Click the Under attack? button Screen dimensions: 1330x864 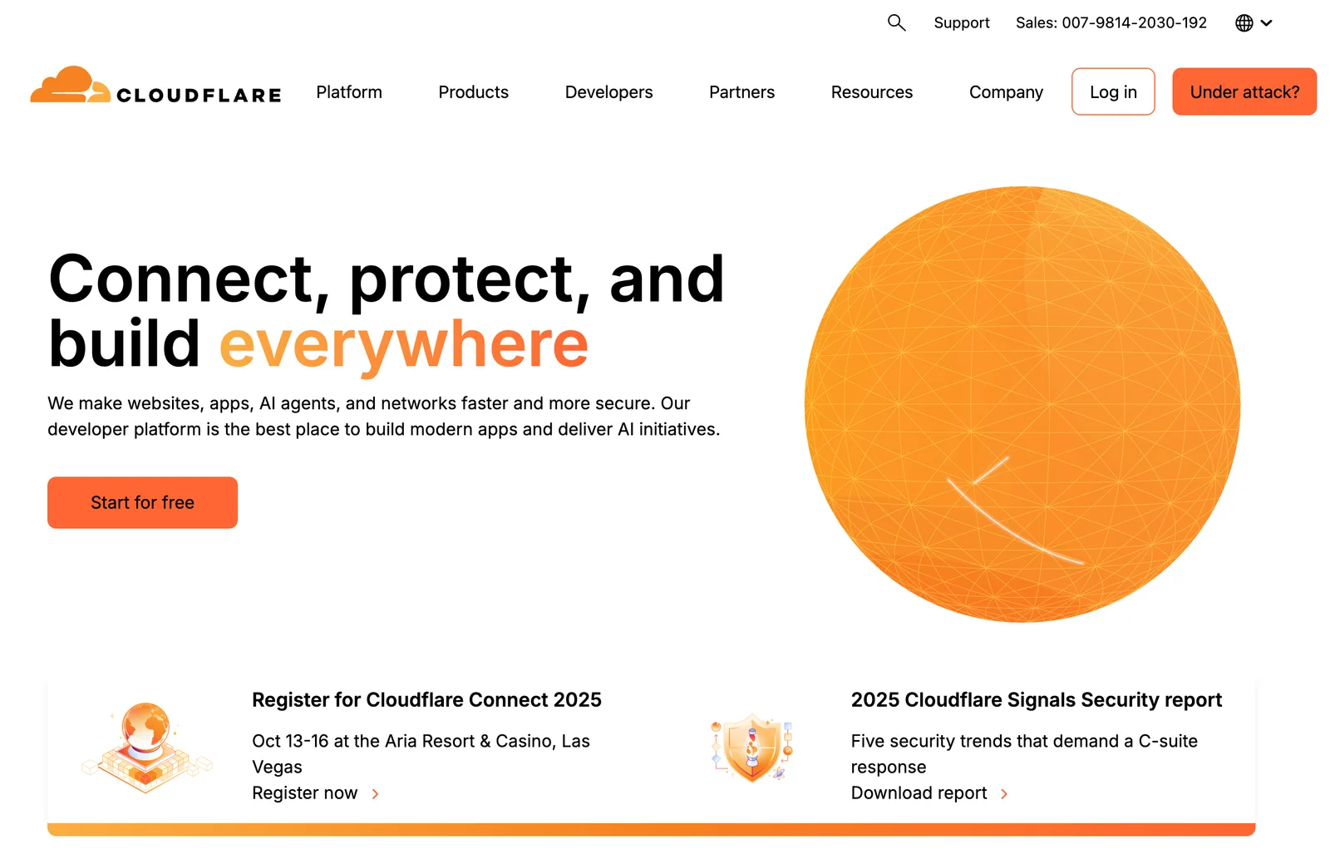pos(1244,91)
